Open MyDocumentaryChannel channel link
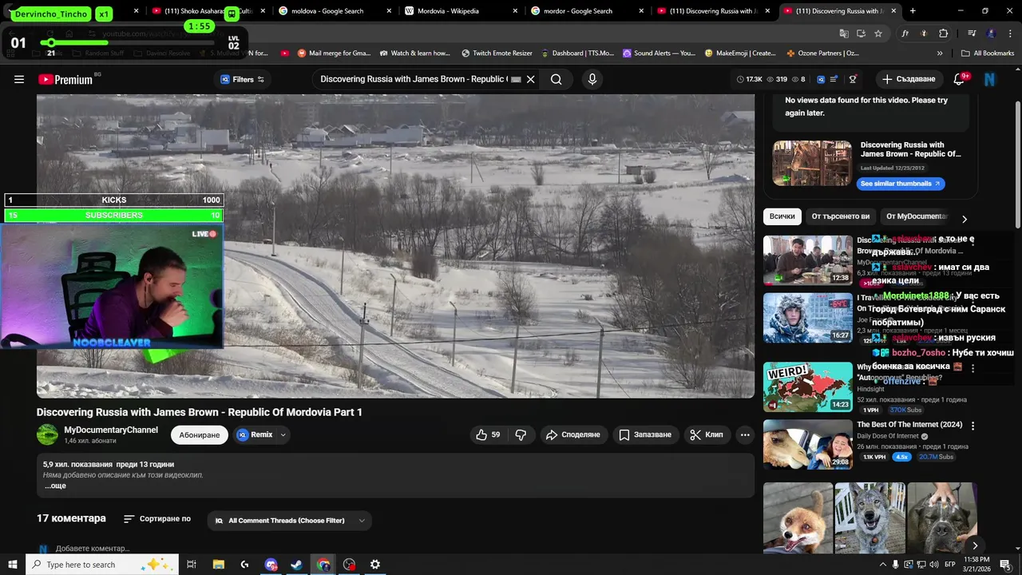The width and height of the screenshot is (1022, 575). [111, 430]
